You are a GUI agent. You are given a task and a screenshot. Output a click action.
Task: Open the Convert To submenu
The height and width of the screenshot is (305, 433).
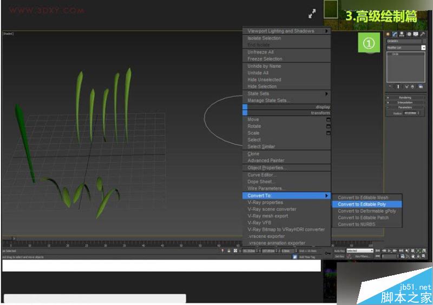coord(287,196)
